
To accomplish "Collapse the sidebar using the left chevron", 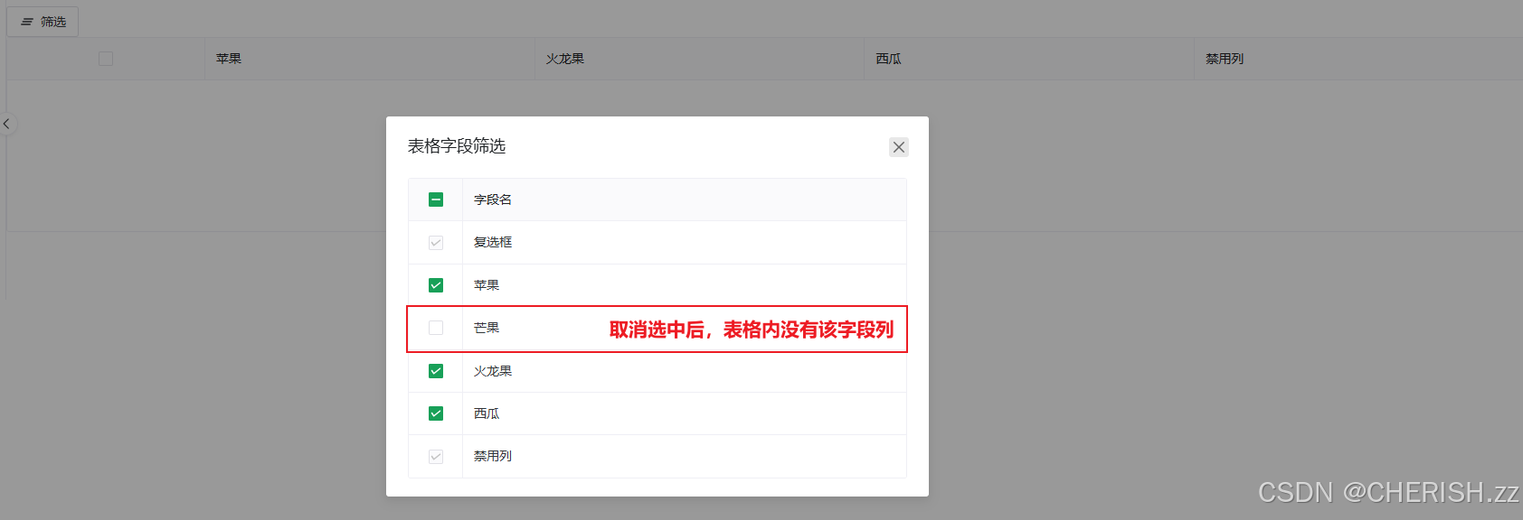I will click(x=6, y=124).
